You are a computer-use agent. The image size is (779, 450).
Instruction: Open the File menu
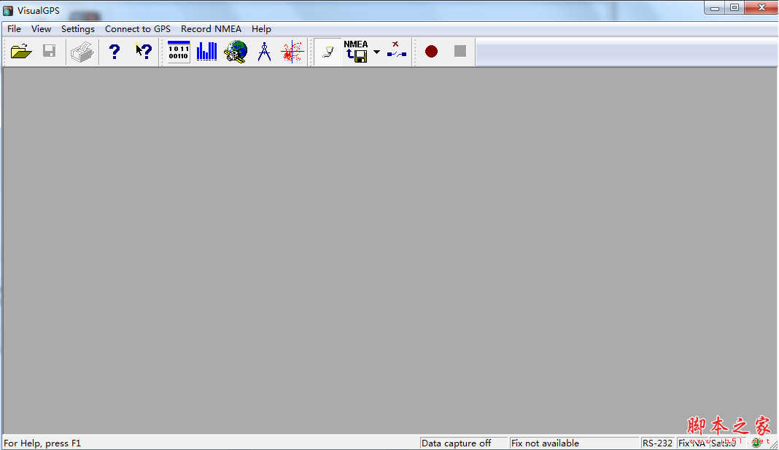14,29
